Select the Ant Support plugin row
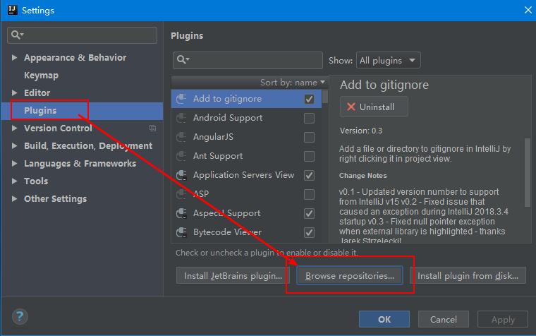536x336 pixels. tap(246, 157)
